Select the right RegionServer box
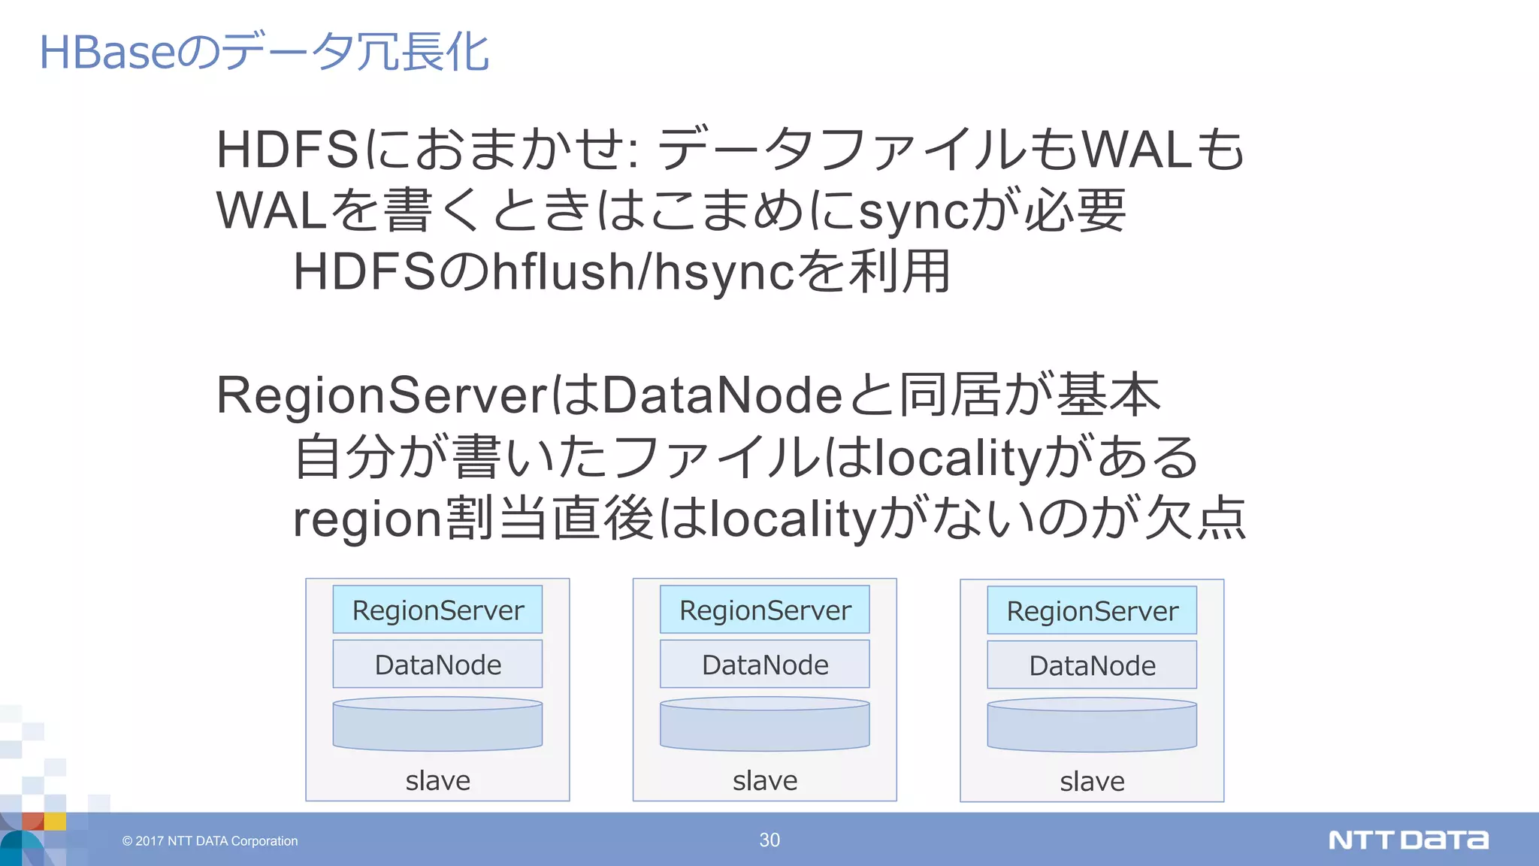This screenshot has height=866, width=1539. coord(1092,610)
